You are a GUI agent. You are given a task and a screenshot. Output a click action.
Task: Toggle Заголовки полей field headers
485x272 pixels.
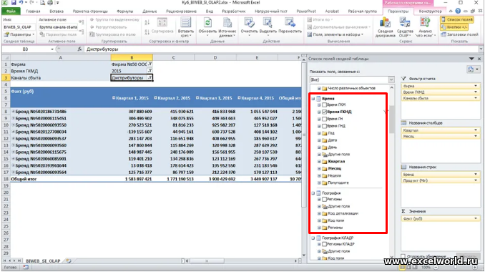pos(460,34)
